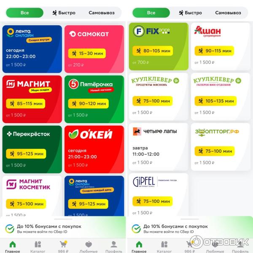Open the Любимые apple icon on left
The width and height of the screenshot is (253, 253).
[x=89, y=244]
